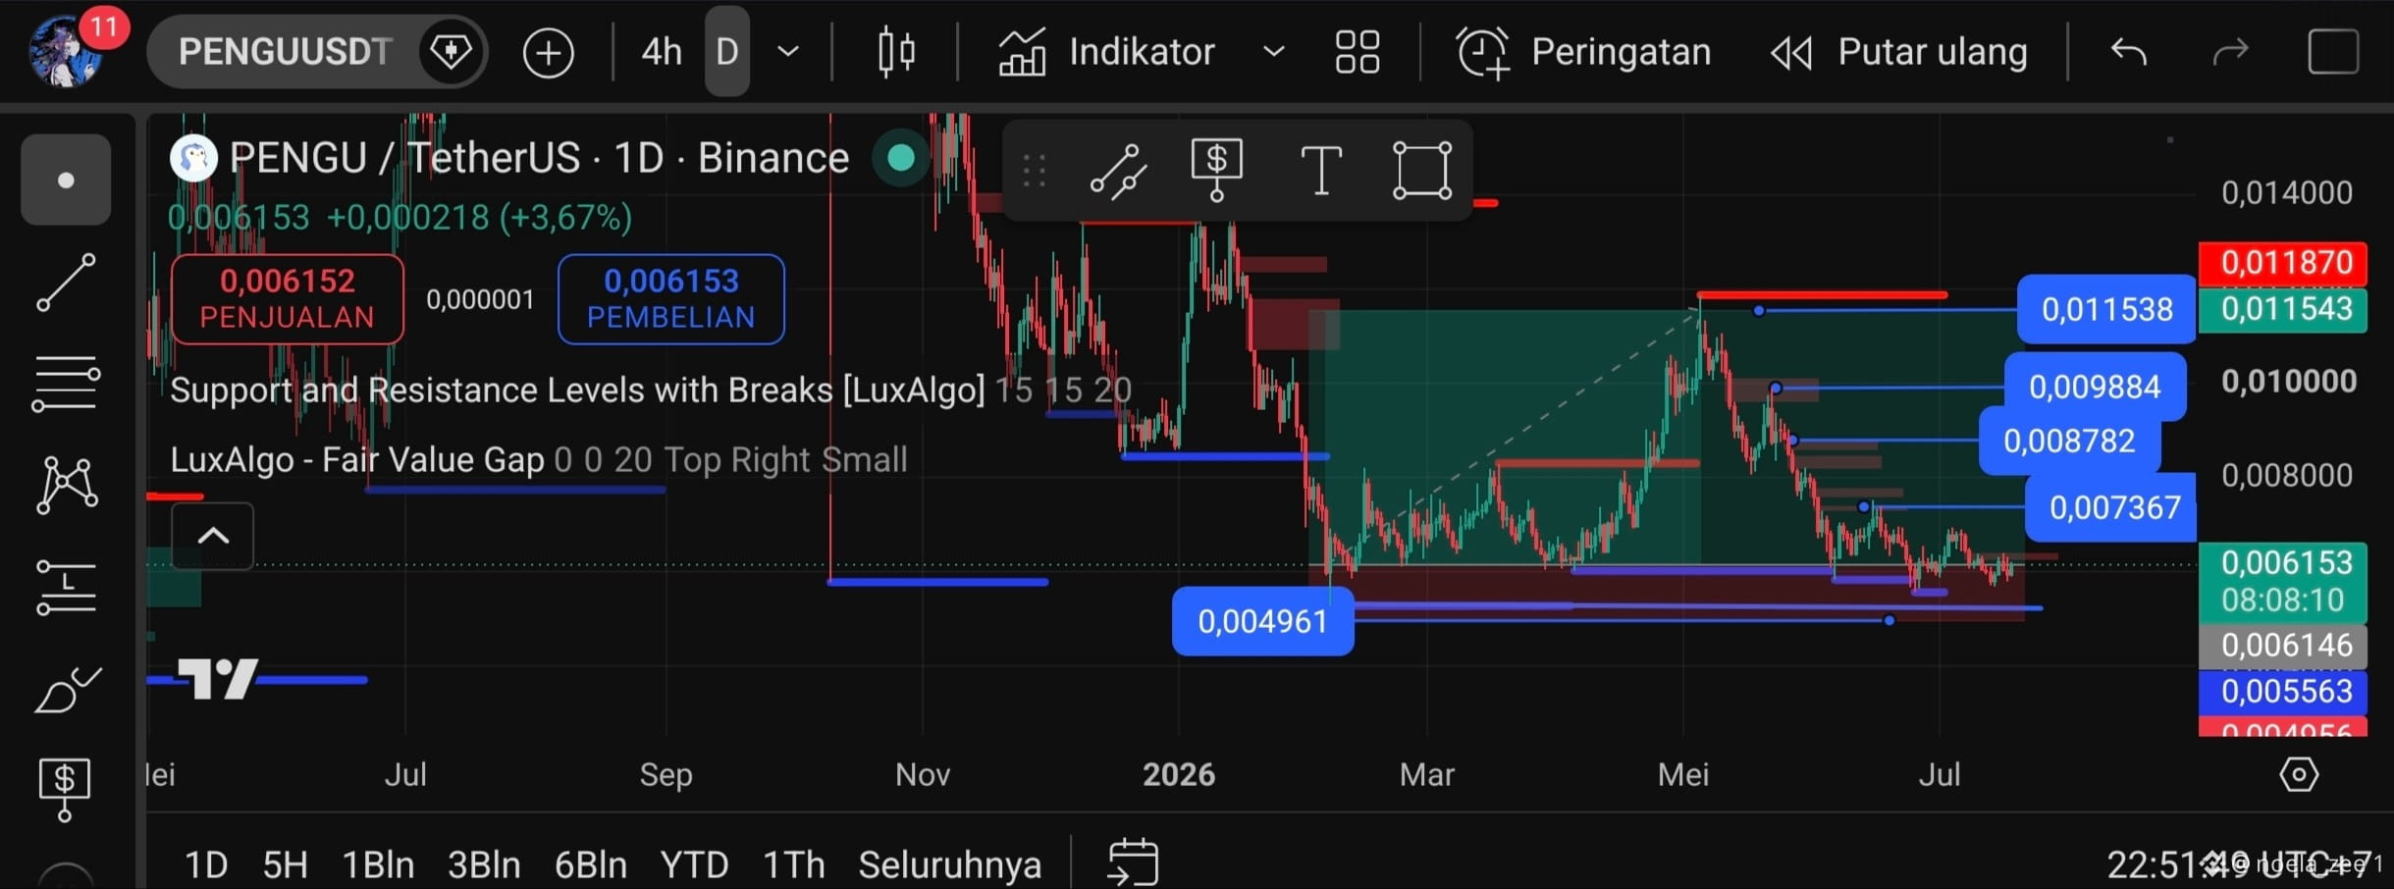Tap the gray 0,006146 axis price tag

tap(2283, 645)
